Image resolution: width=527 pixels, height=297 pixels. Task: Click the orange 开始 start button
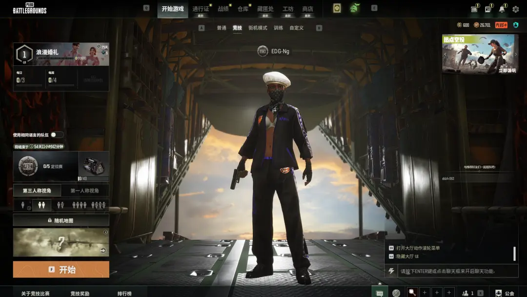tap(61, 270)
